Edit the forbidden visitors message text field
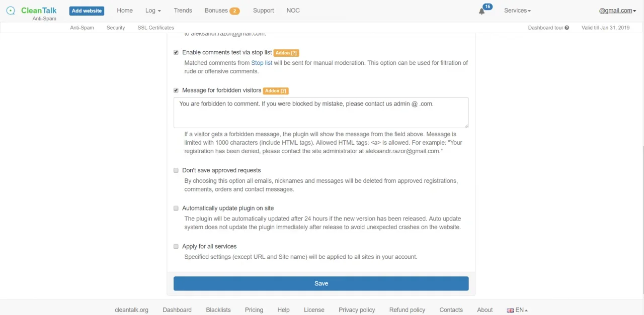The width and height of the screenshot is (644, 315). click(x=321, y=113)
